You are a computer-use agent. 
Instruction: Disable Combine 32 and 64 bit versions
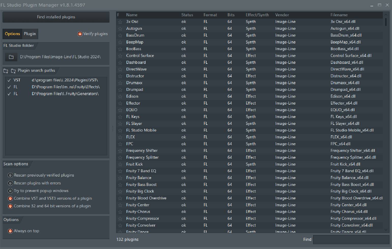click(10, 206)
